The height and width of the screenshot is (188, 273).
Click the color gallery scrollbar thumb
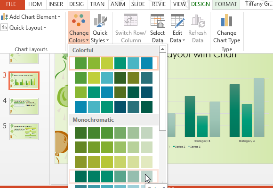(162, 92)
